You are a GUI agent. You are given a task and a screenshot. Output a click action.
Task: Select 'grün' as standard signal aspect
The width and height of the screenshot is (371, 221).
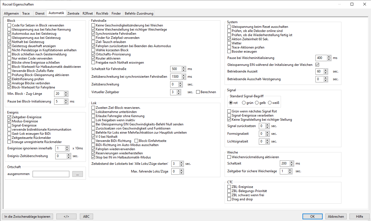click(244, 103)
